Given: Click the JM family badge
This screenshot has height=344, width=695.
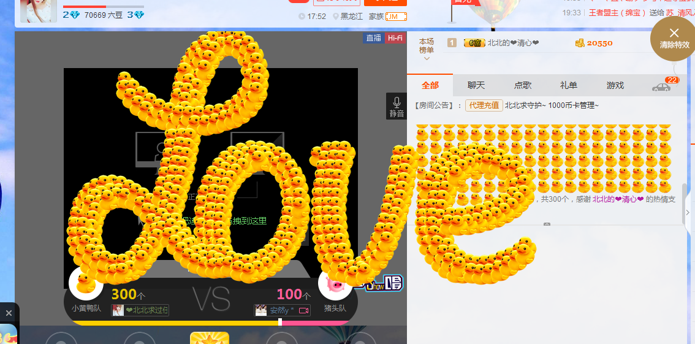Looking at the screenshot, I should (397, 17).
